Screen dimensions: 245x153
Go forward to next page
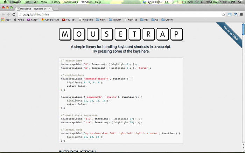[x=8, y=14]
